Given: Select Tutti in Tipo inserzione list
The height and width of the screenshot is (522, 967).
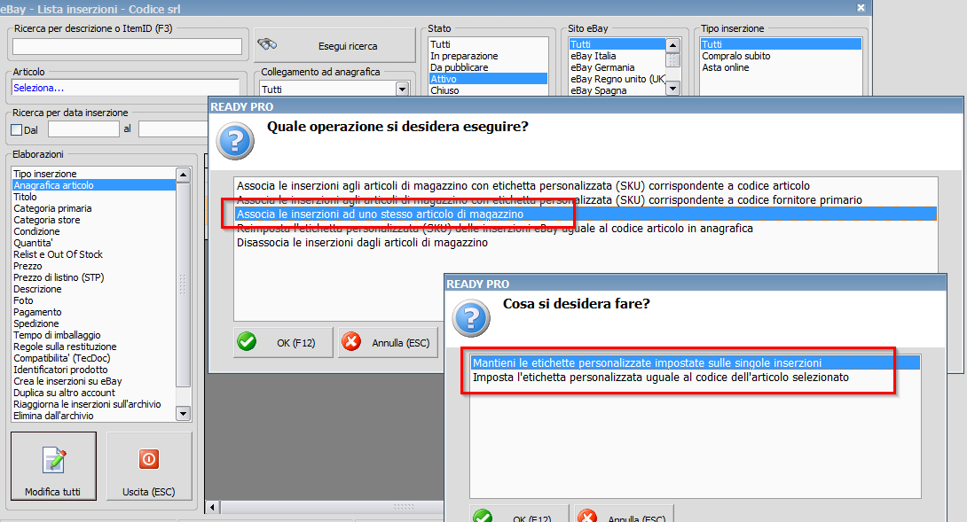Looking at the screenshot, I should [x=781, y=44].
